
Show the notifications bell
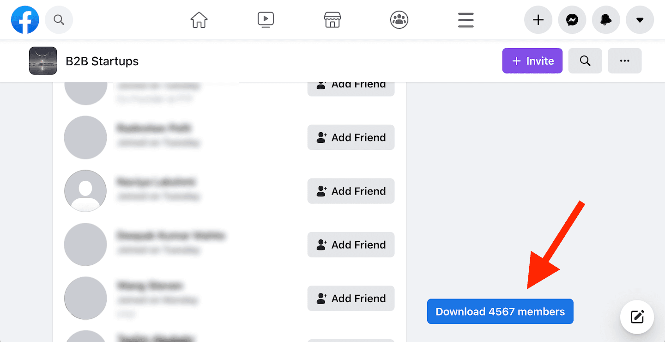(x=606, y=20)
